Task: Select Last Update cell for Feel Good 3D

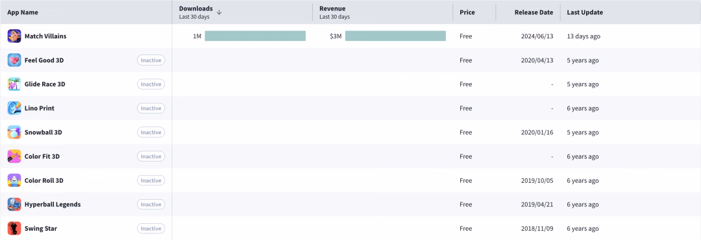Action: tap(582, 60)
